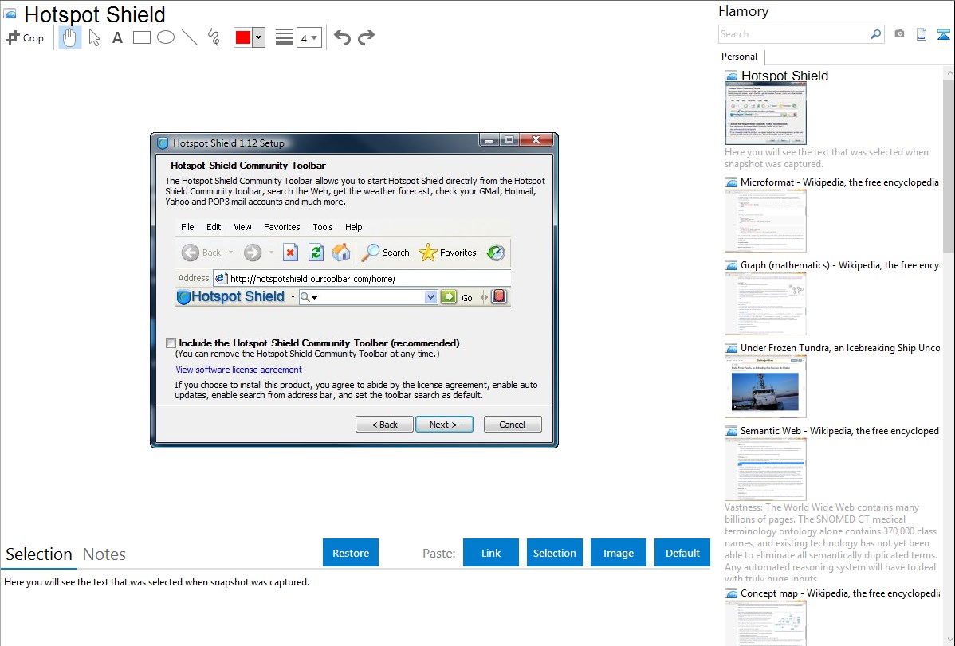Click the Paste Default button

[682, 553]
